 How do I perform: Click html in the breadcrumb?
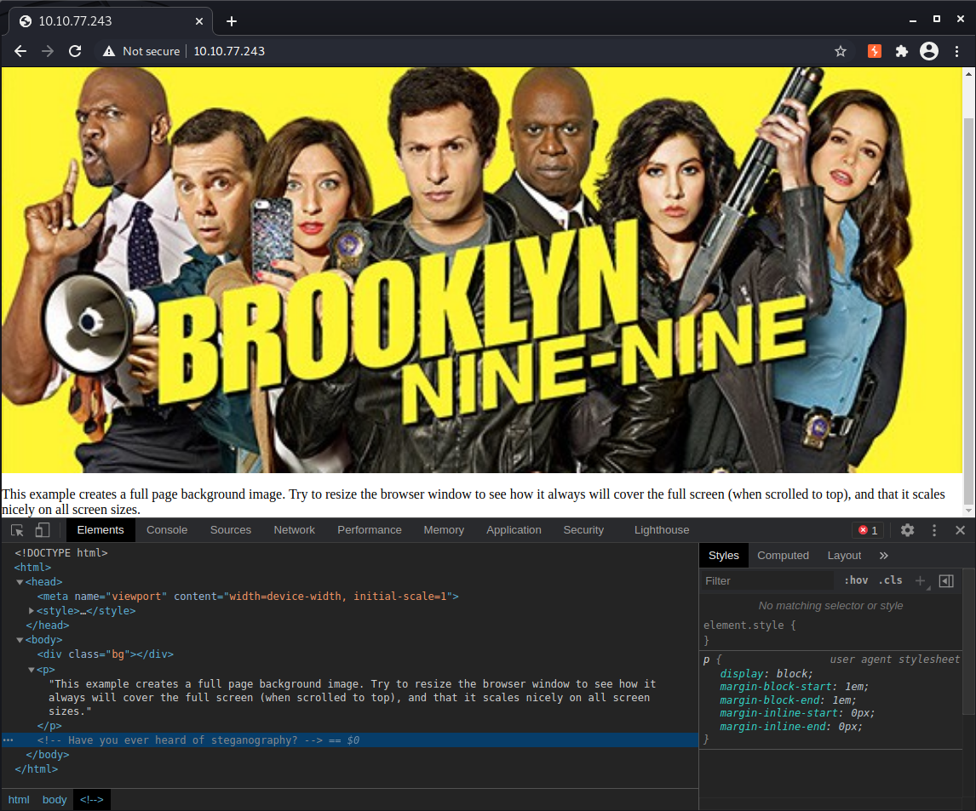coord(19,800)
